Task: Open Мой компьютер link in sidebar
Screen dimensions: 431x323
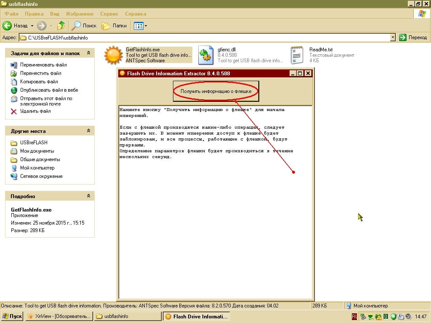Action: [x=37, y=168]
